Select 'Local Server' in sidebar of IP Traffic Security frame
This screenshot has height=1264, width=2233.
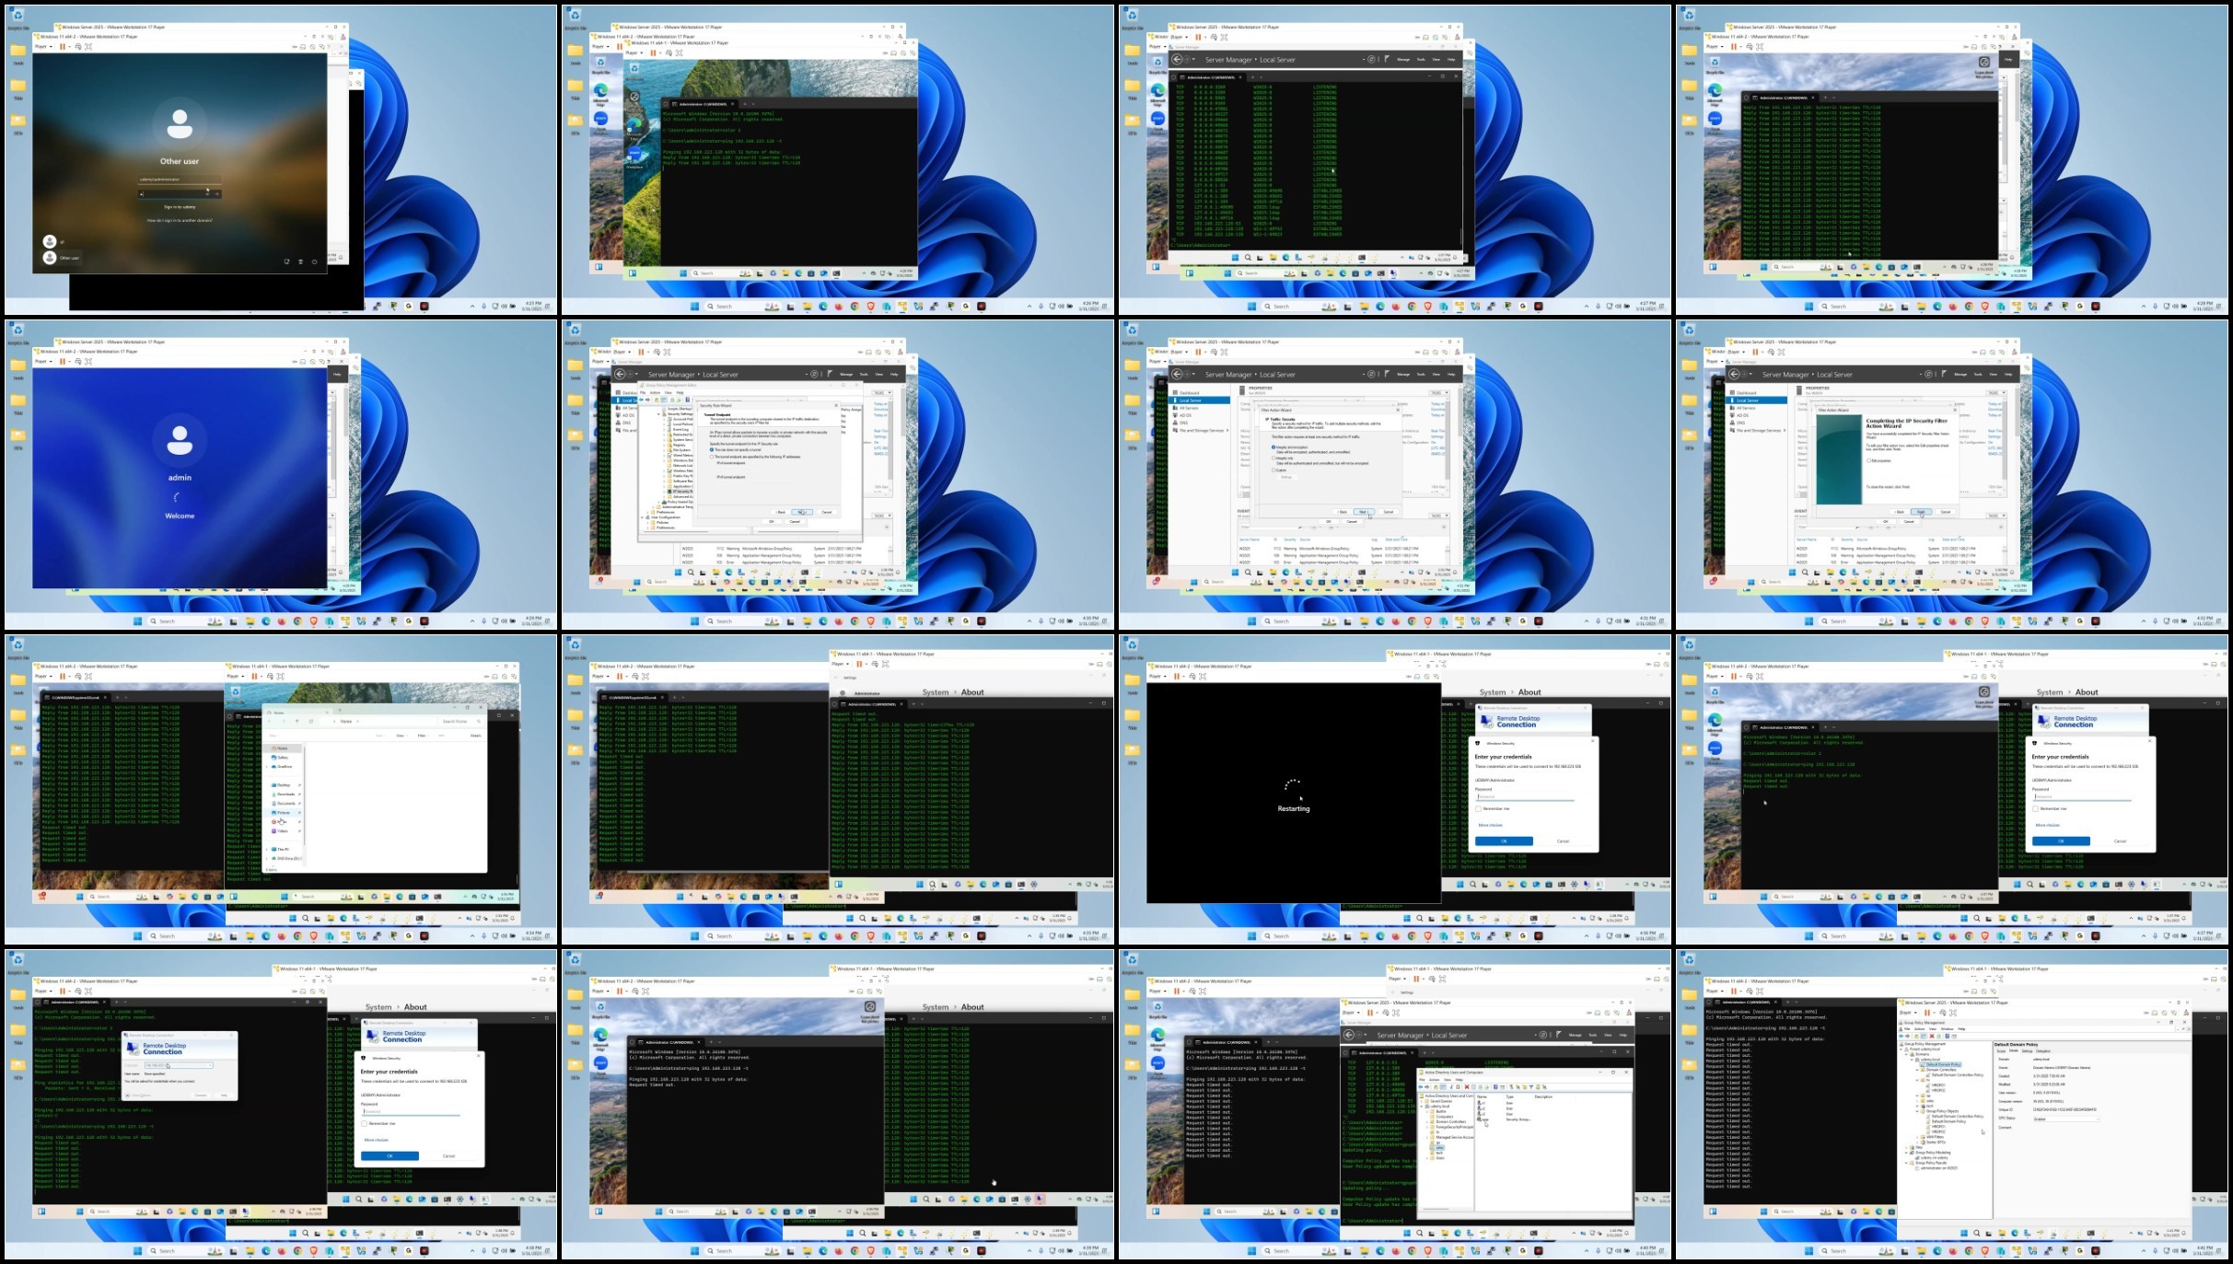pos(1200,400)
